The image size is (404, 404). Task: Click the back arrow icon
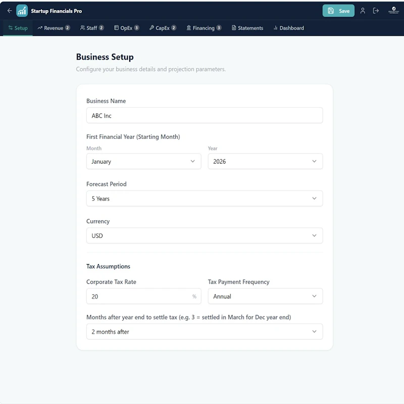tap(10, 11)
